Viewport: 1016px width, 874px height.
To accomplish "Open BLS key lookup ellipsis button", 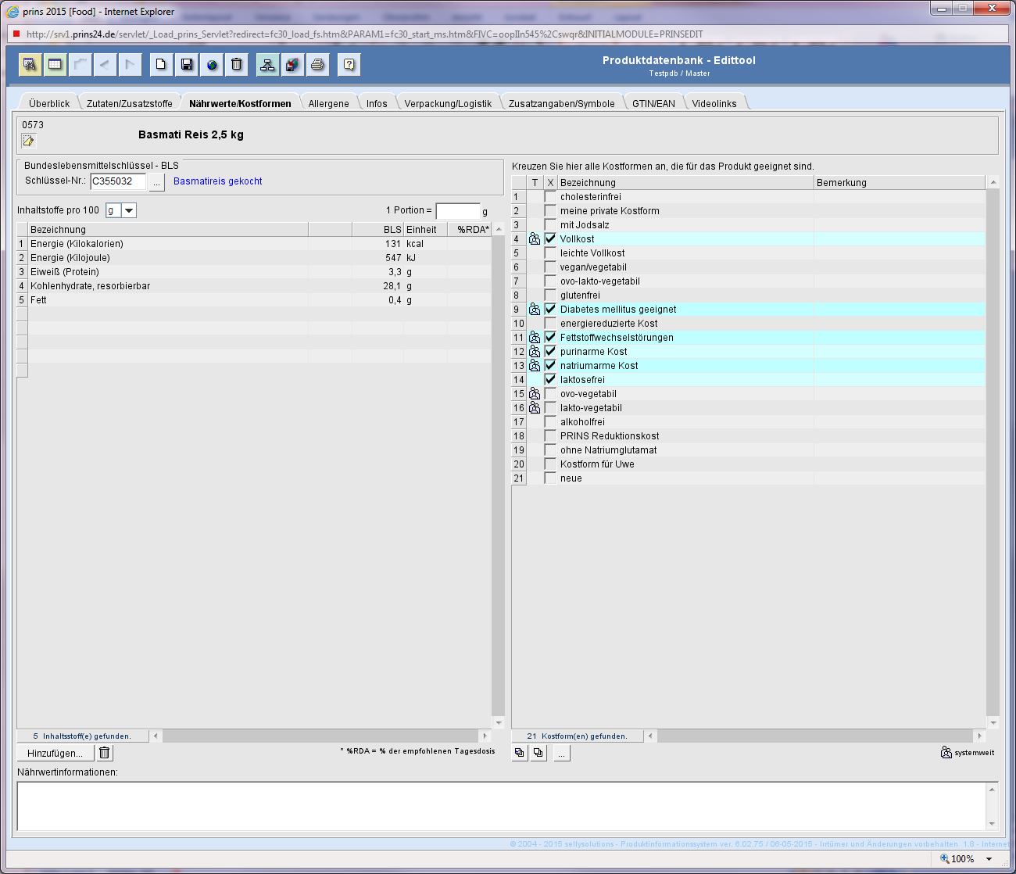I will tap(156, 181).
